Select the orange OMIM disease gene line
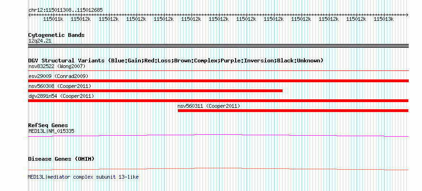422x191 pixels. (218, 169)
